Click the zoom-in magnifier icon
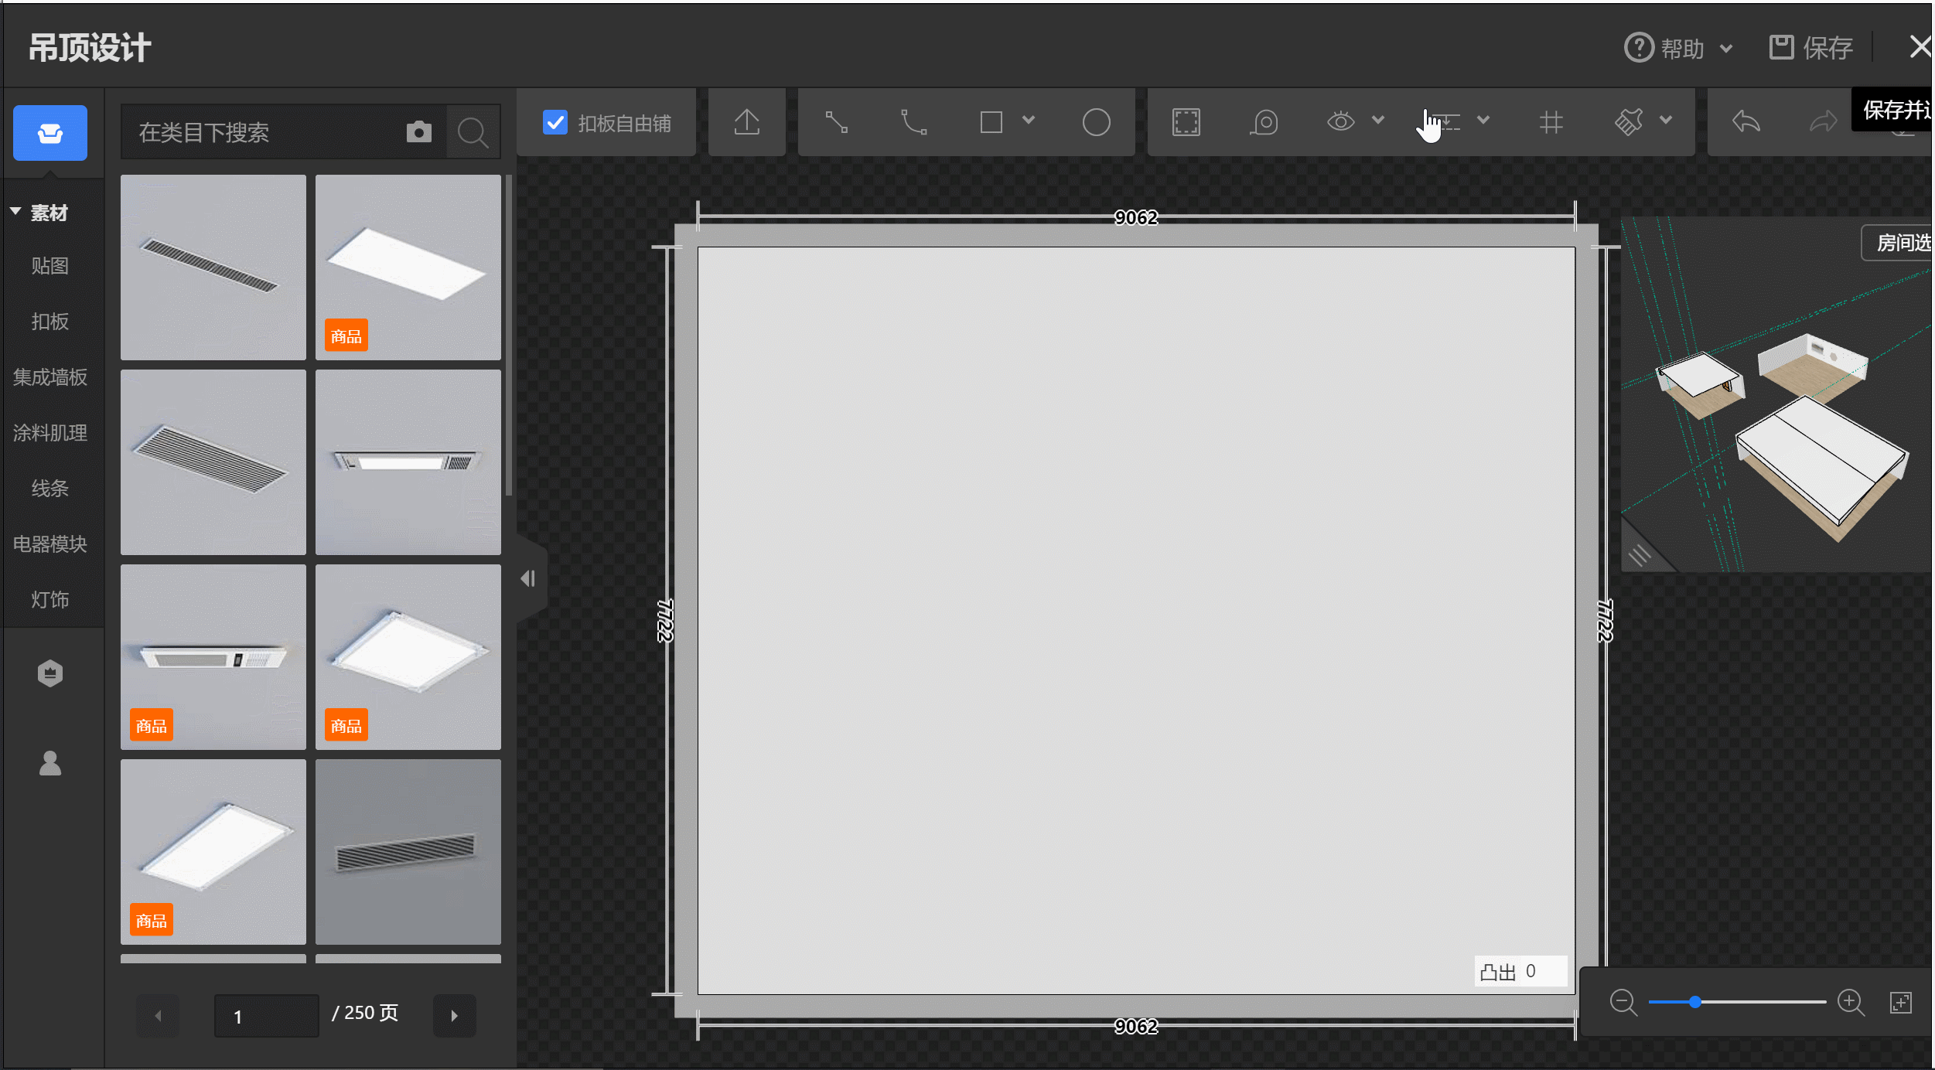The height and width of the screenshot is (1070, 1935). (x=1851, y=1003)
